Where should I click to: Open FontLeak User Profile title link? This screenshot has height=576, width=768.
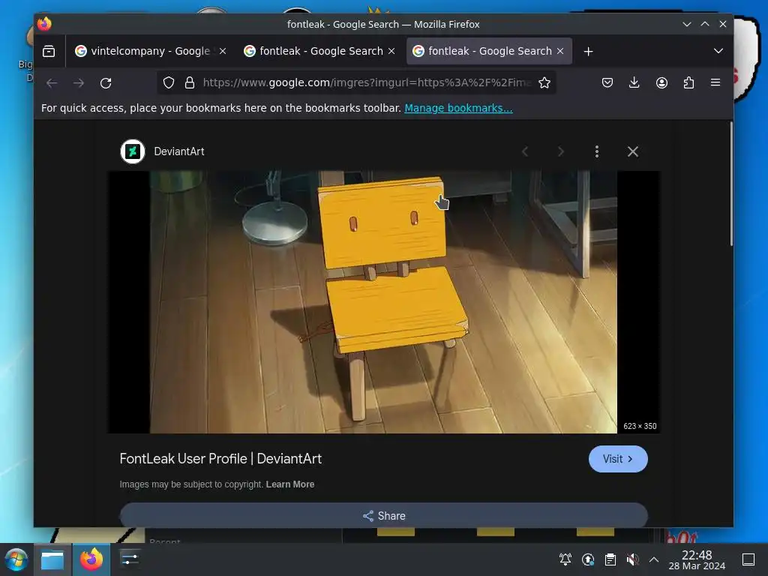(x=220, y=459)
